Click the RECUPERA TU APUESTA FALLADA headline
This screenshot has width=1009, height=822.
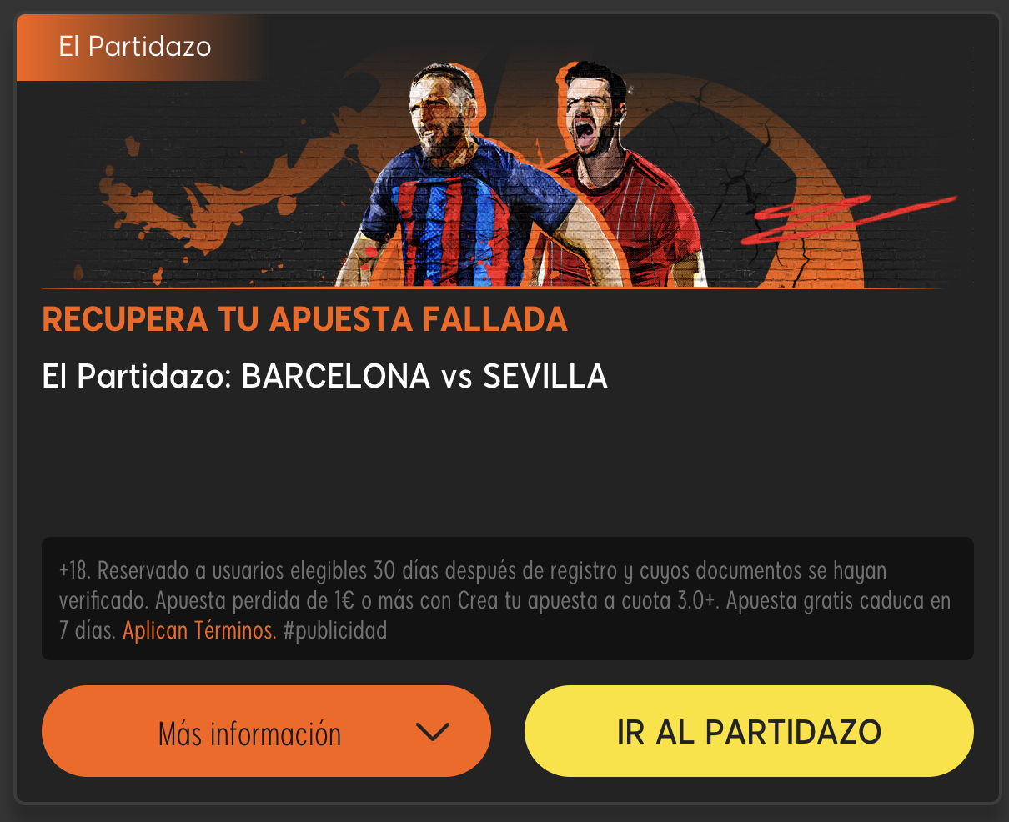tap(305, 320)
